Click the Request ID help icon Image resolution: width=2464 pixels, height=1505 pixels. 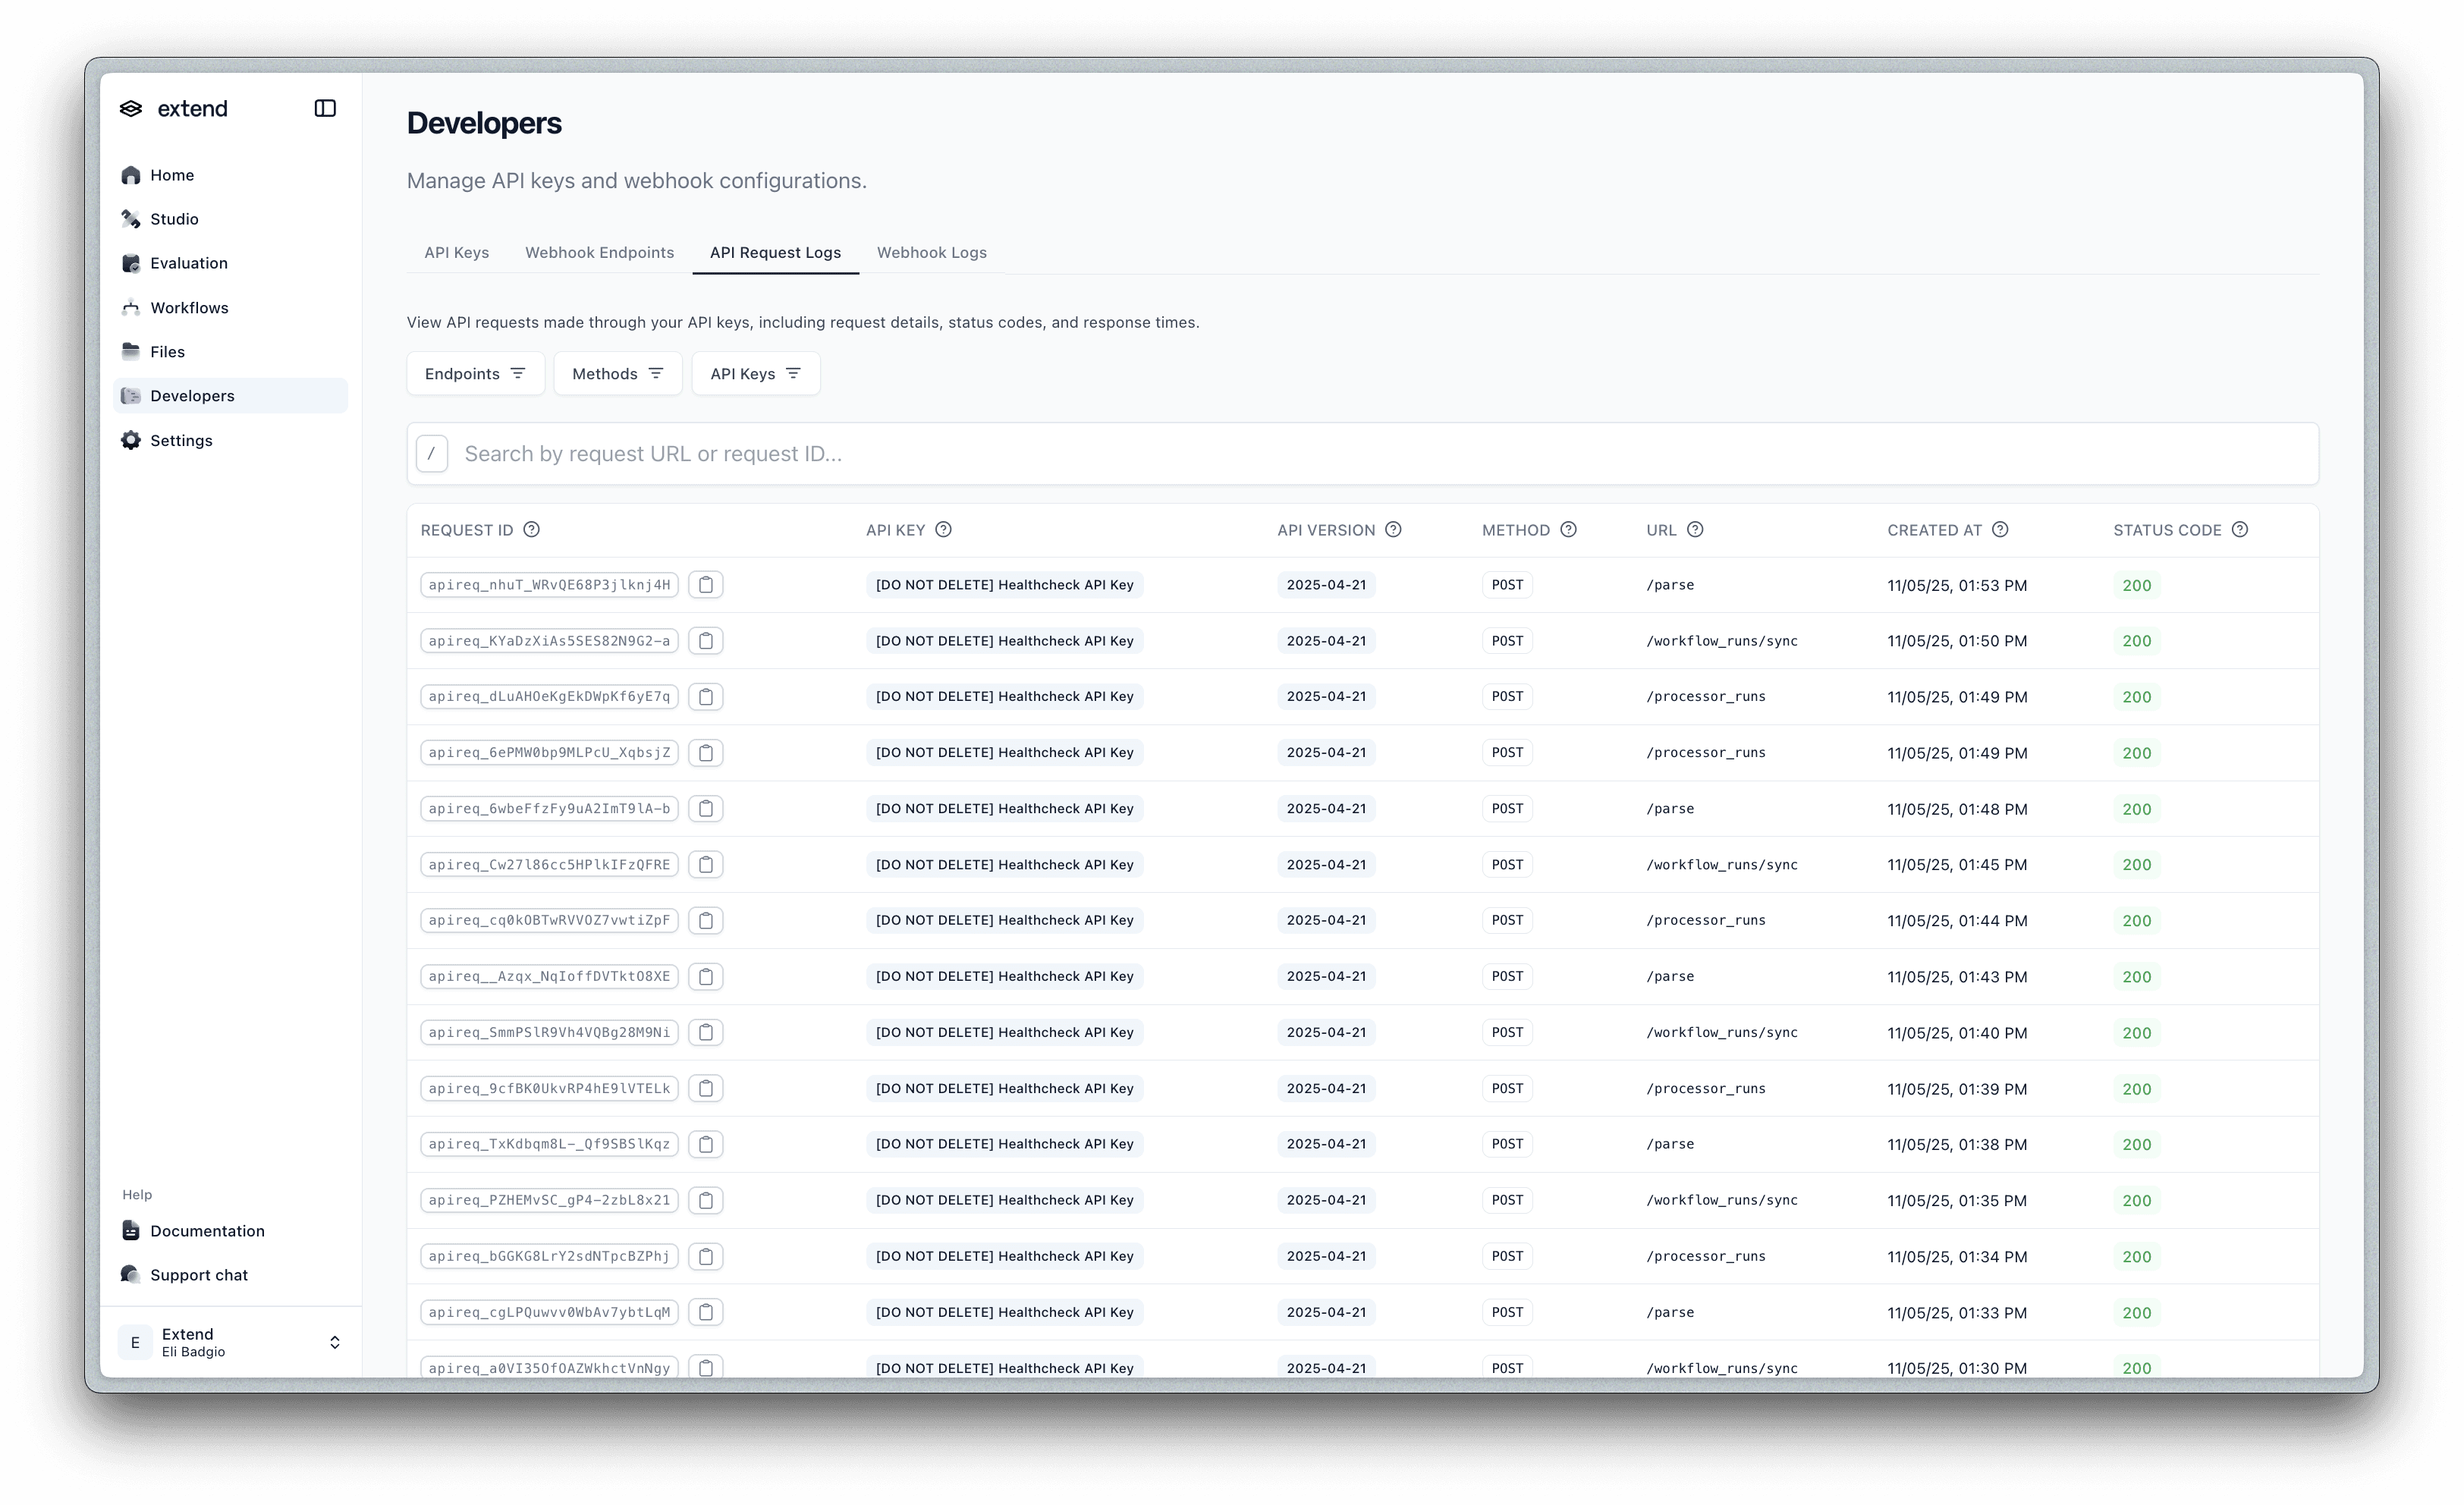[x=532, y=530]
